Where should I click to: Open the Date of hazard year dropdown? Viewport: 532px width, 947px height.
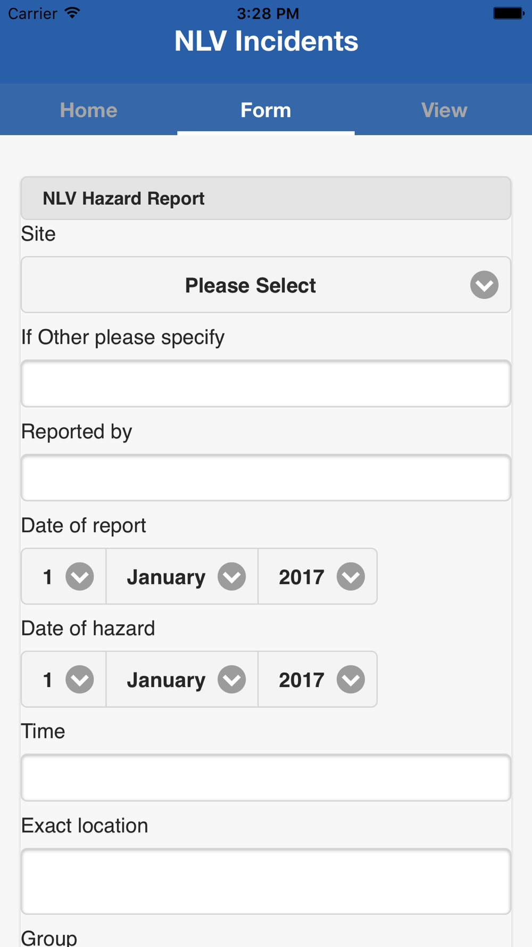coord(318,679)
